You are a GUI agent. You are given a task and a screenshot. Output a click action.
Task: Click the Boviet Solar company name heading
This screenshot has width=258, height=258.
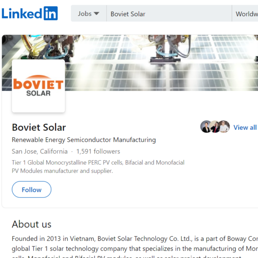pos(39,127)
